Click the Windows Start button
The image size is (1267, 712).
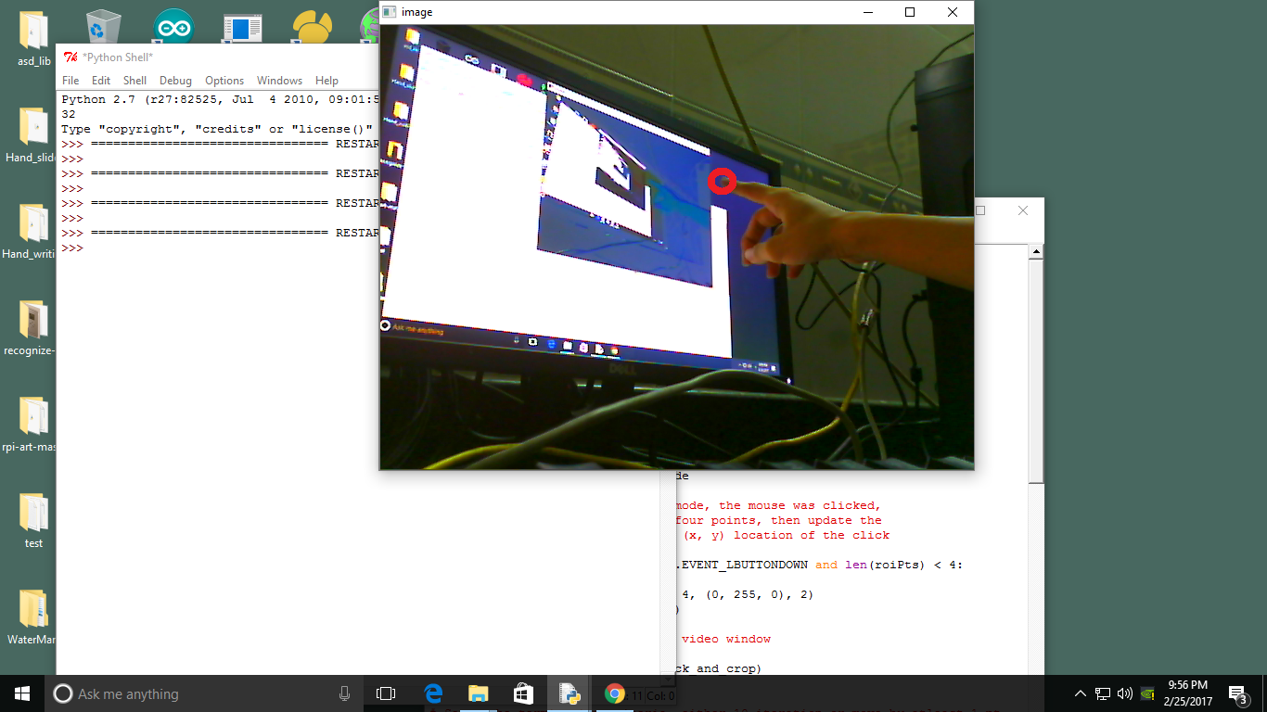22,693
